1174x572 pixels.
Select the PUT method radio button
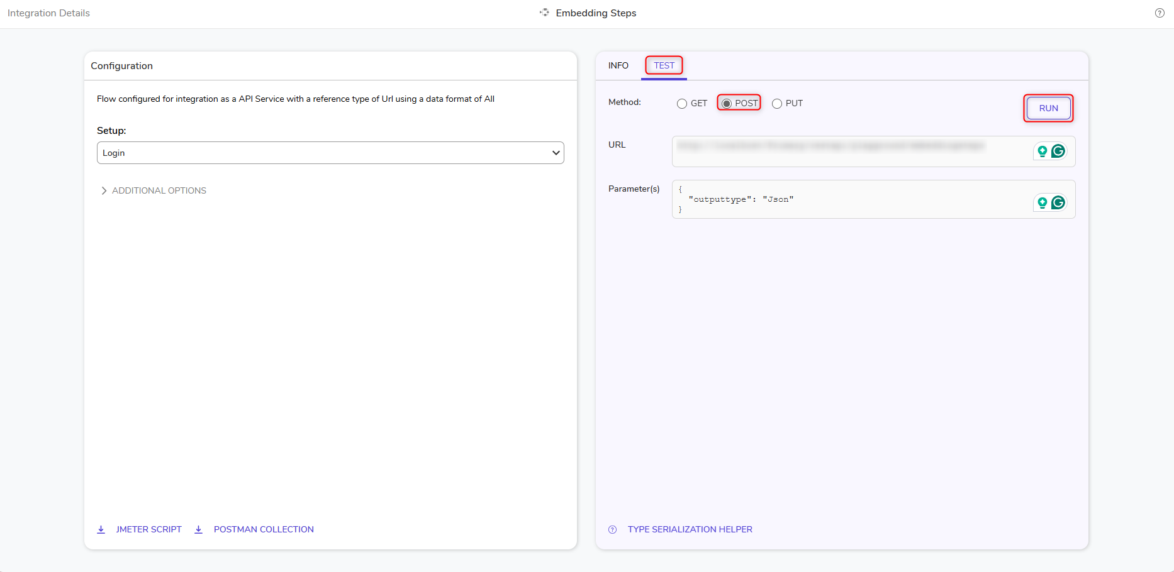click(777, 104)
